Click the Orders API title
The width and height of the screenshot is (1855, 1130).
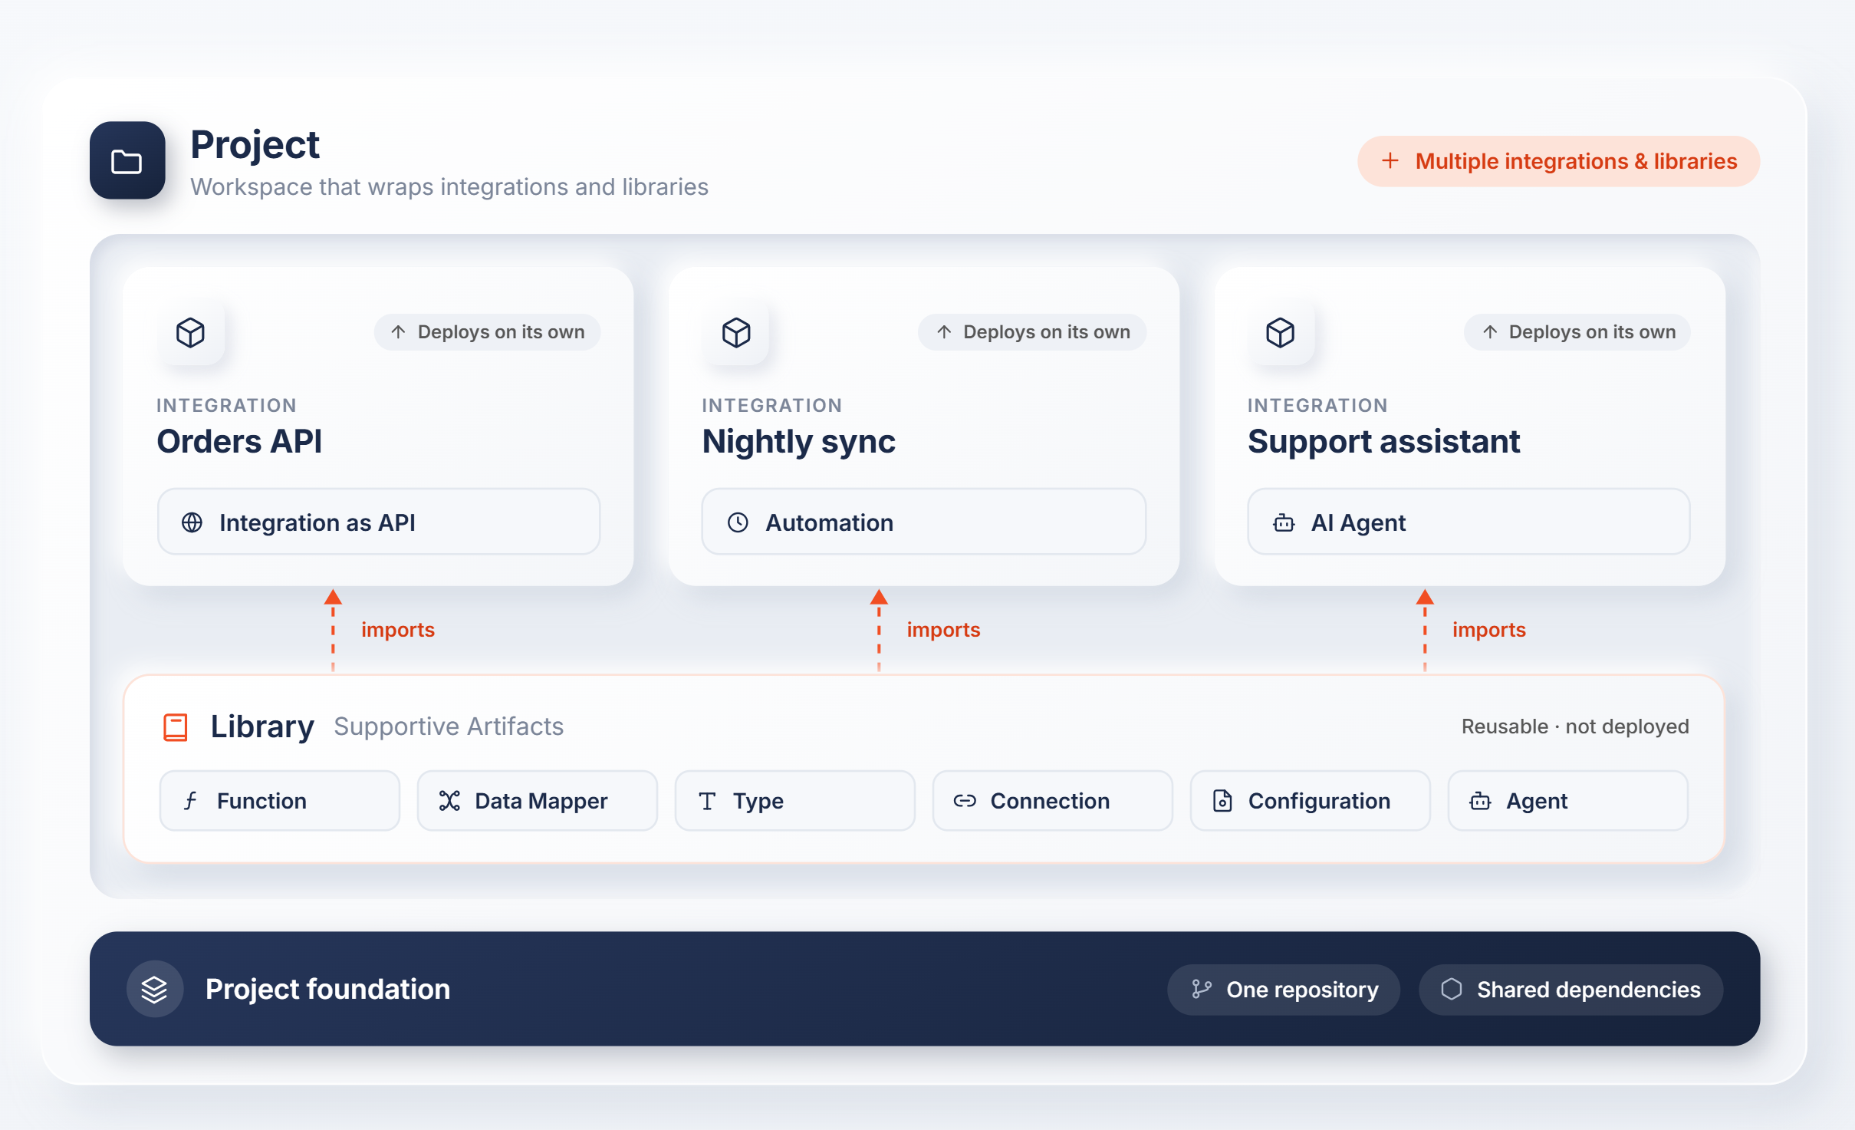coord(239,441)
